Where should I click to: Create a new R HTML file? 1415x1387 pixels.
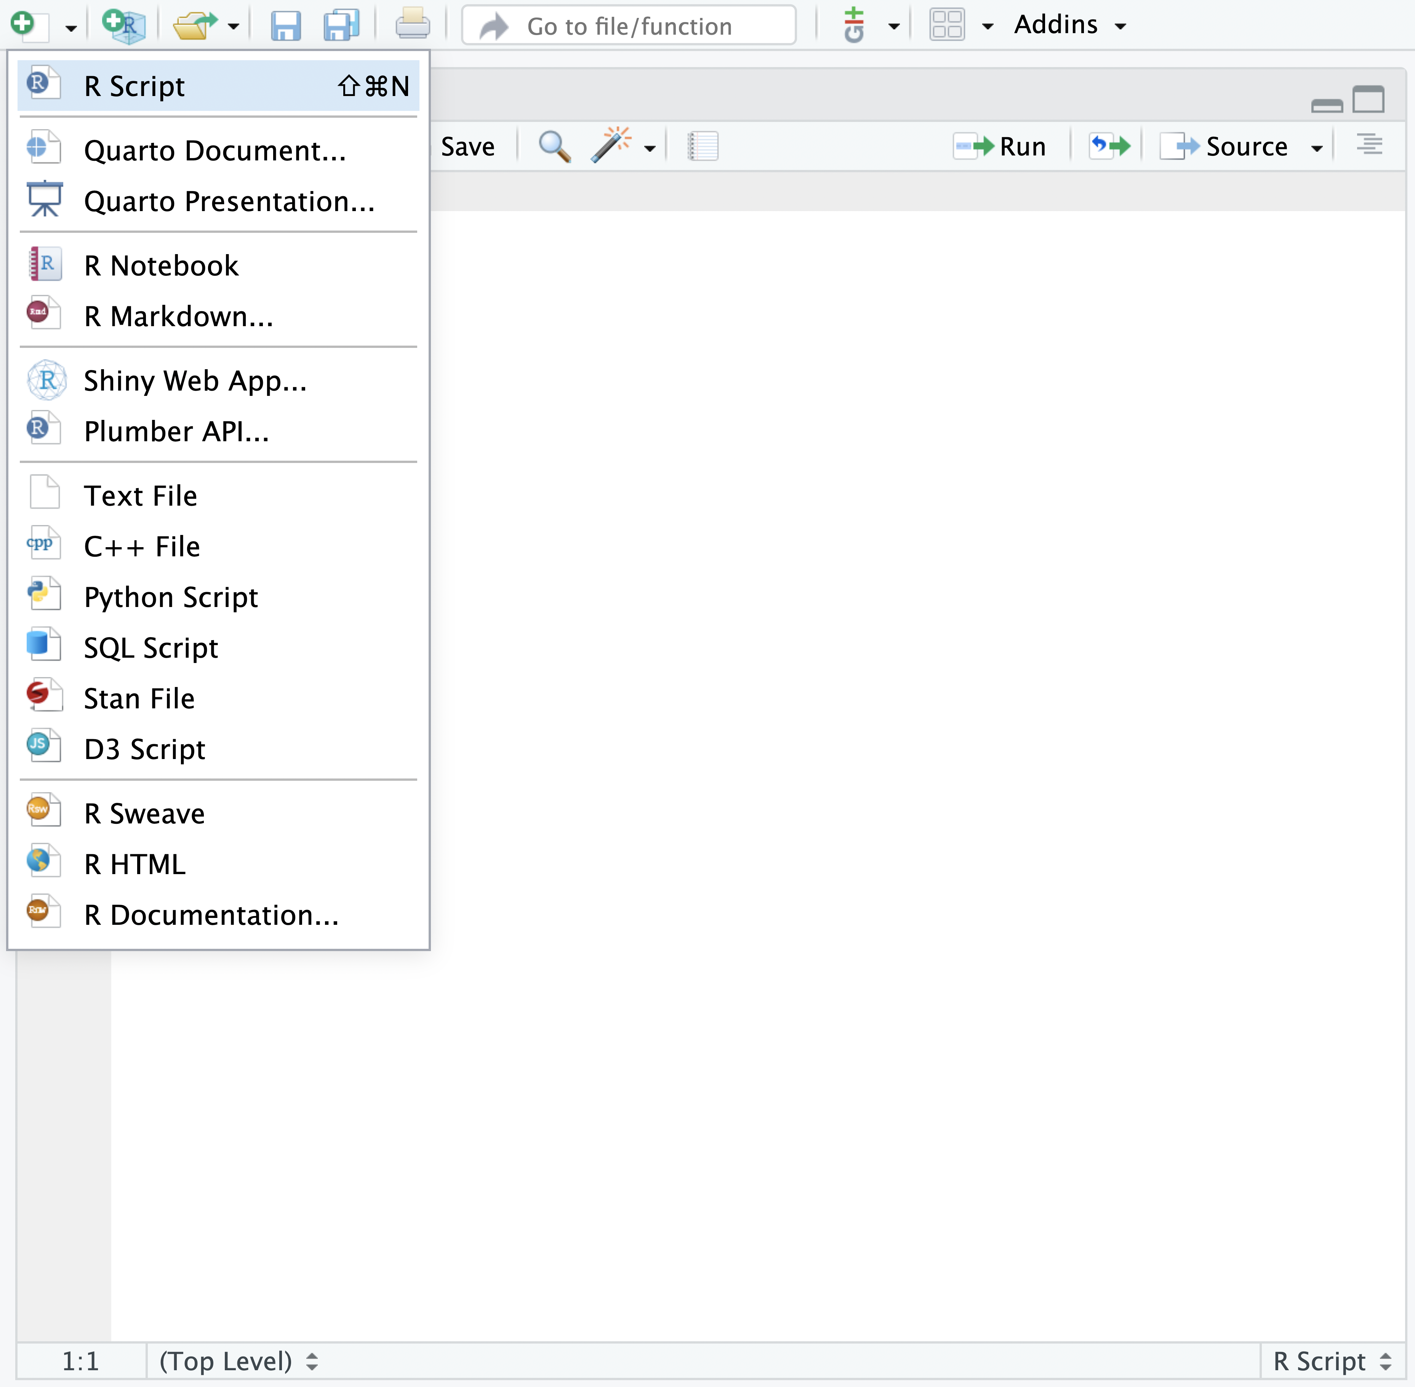coord(218,864)
